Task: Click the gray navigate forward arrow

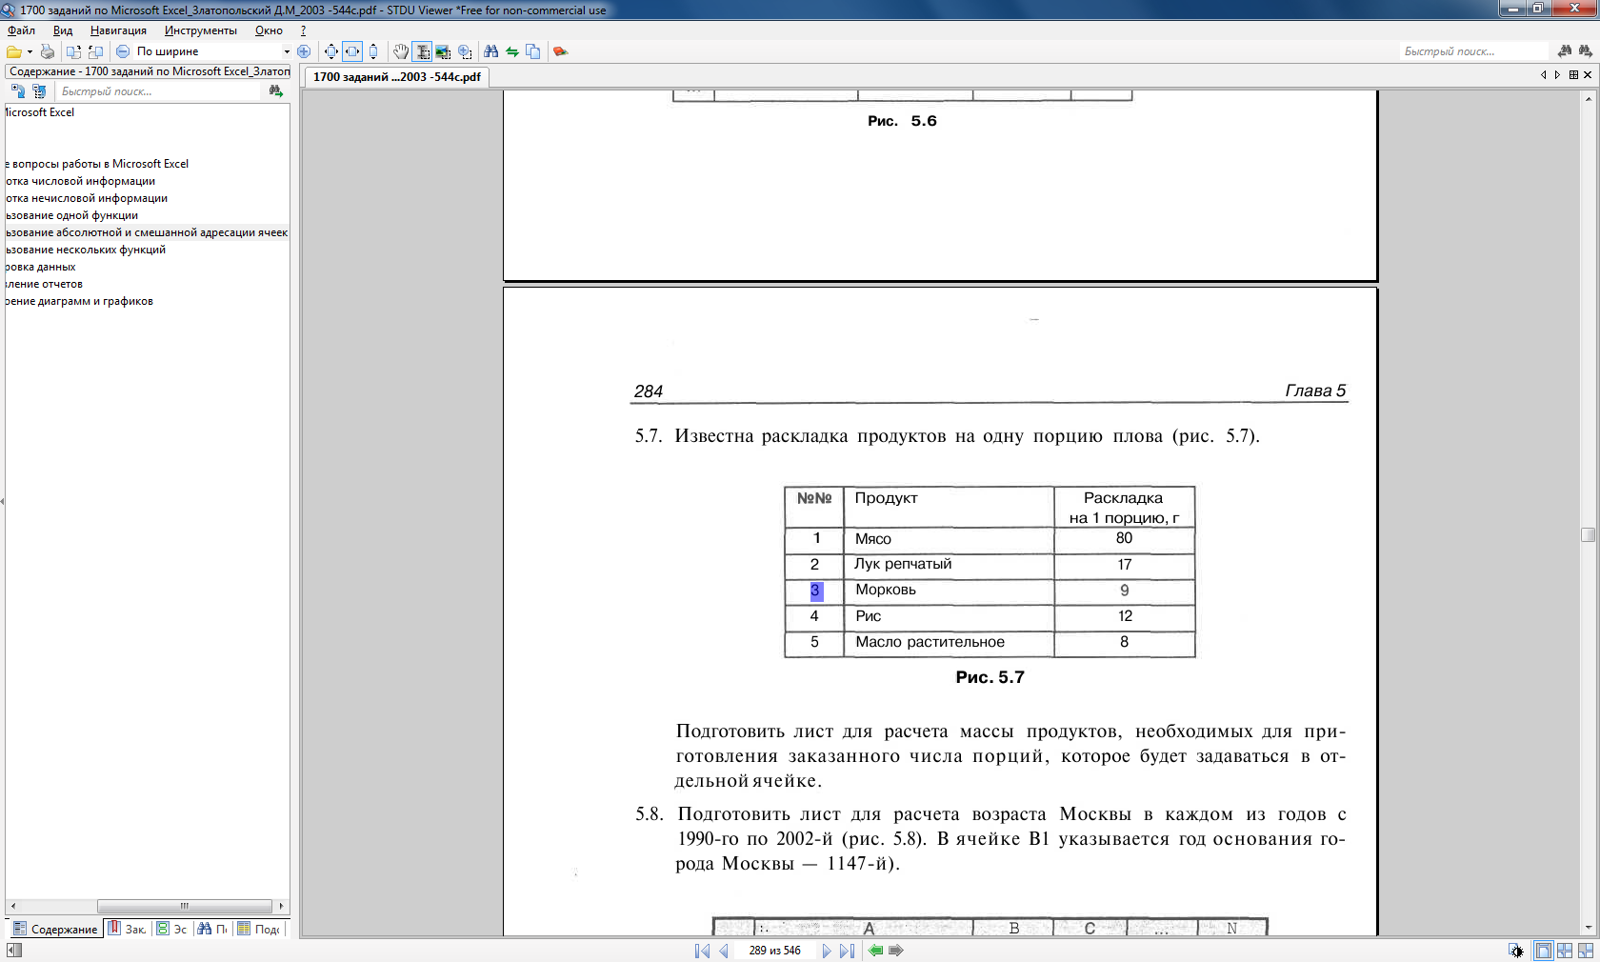Action: pyautogui.click(x=895, y=951)
